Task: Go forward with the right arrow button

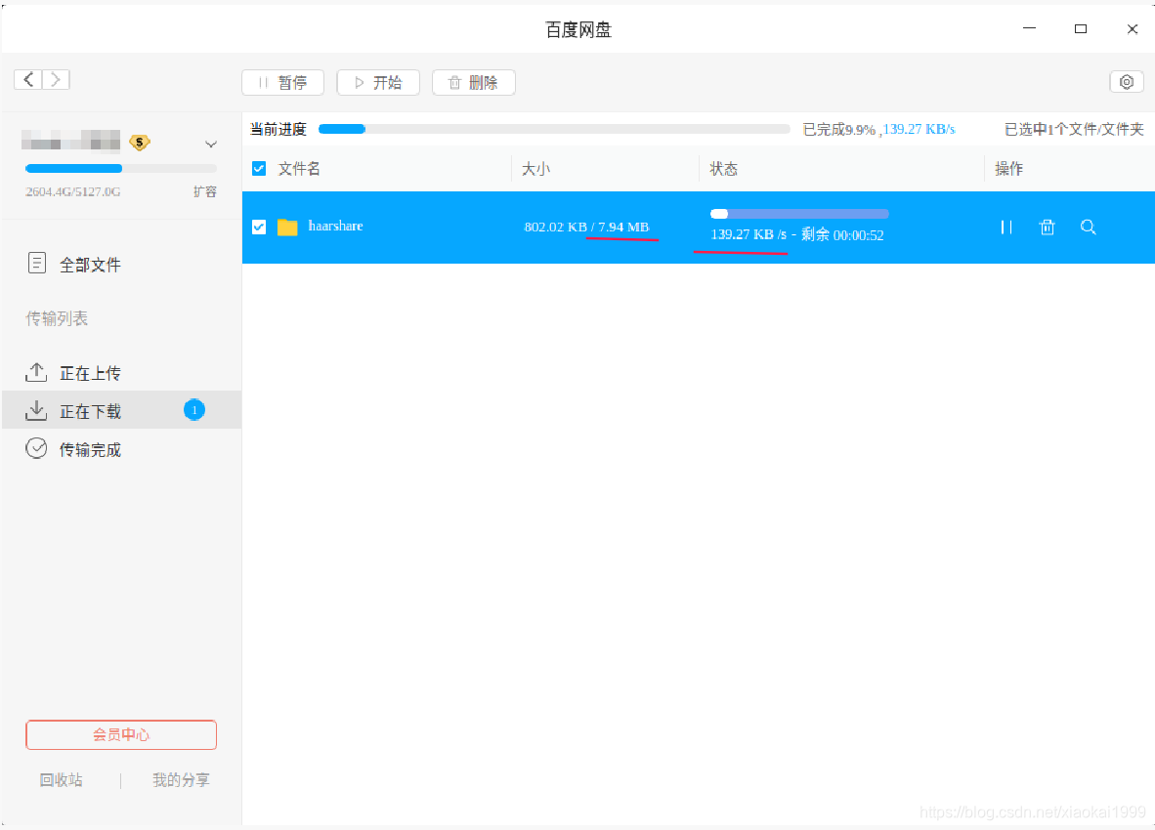Action: point(56,79)
